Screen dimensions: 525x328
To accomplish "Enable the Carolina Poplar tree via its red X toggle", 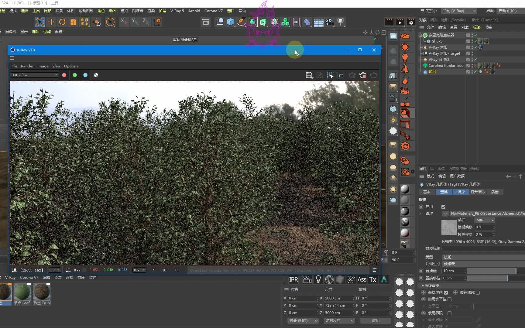I will 475,66.
